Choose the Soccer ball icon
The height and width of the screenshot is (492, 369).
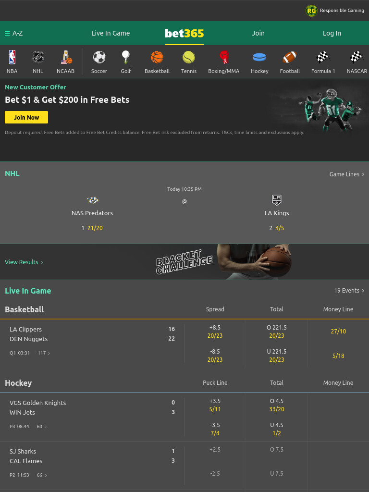tap(99, 57)
